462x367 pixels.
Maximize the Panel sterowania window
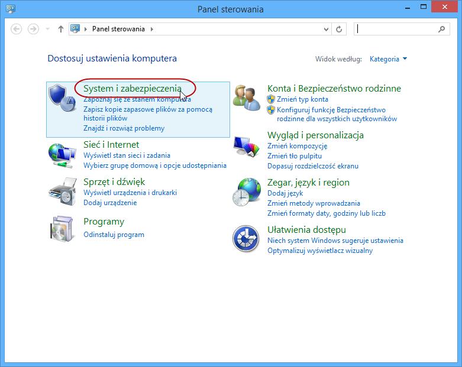(x=423, y=7)
